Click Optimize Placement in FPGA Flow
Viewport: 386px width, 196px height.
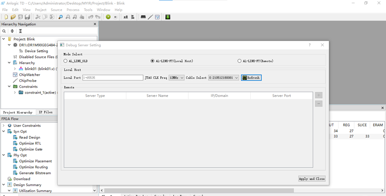coord(35,161)
